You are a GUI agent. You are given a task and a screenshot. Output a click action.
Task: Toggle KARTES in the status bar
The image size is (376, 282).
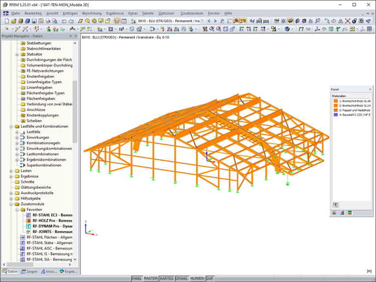167,278
